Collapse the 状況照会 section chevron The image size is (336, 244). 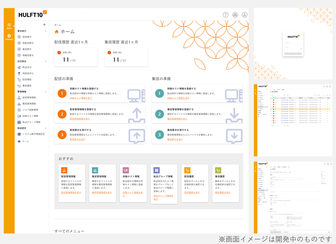click(x=46, y=61)
